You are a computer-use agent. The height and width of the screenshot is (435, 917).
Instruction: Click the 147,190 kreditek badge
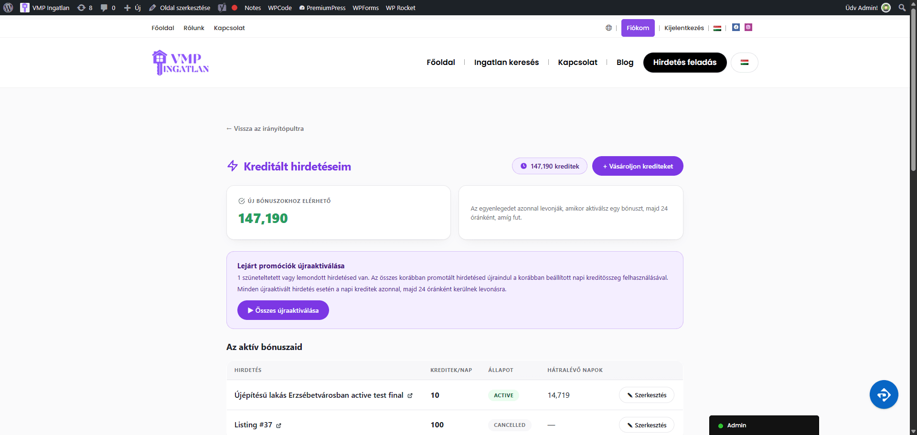(x=550, y=166)
